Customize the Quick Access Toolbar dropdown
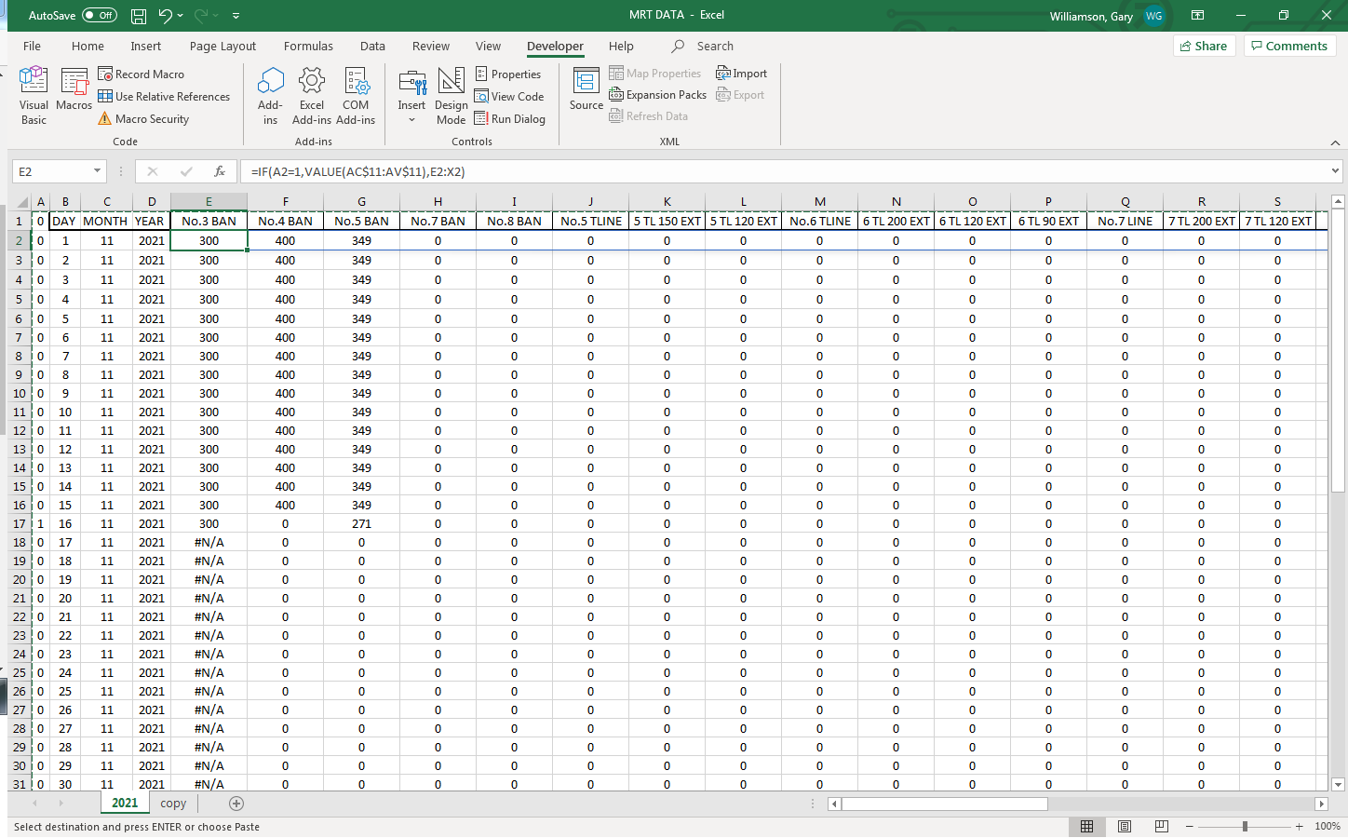This screenshot has height=838, width=1348. tap(236, 16)
